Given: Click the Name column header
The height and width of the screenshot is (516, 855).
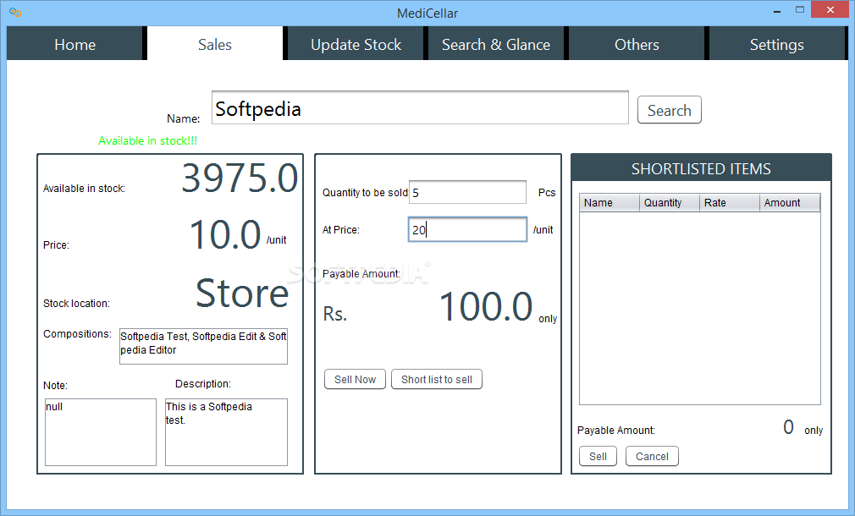Looking at the screenshot, I should (609, 203).
